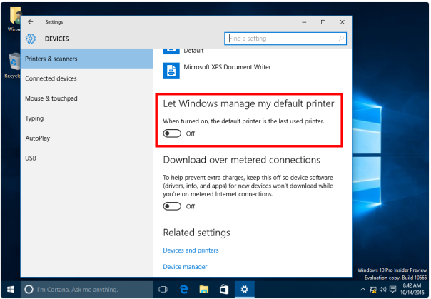Select Printers & scanners category
This screenshot has width=431, height=299.
[87, 59]
